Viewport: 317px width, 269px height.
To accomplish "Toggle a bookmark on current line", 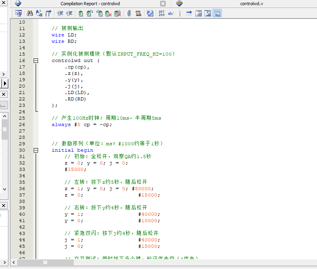I will [x=81, y=13].
